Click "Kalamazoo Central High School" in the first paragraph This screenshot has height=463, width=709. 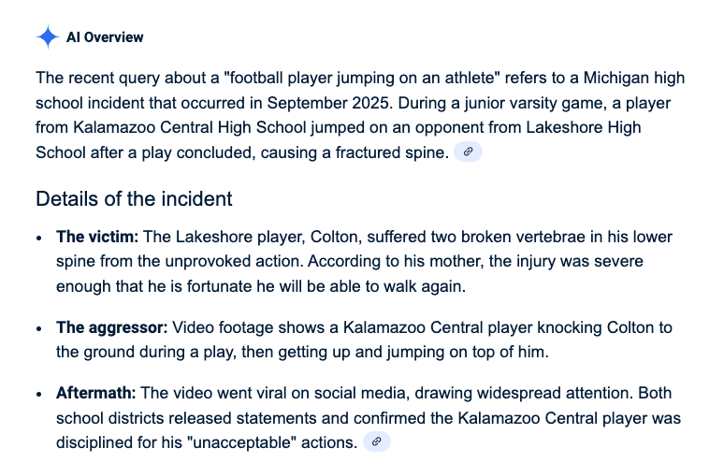[190, 127]
